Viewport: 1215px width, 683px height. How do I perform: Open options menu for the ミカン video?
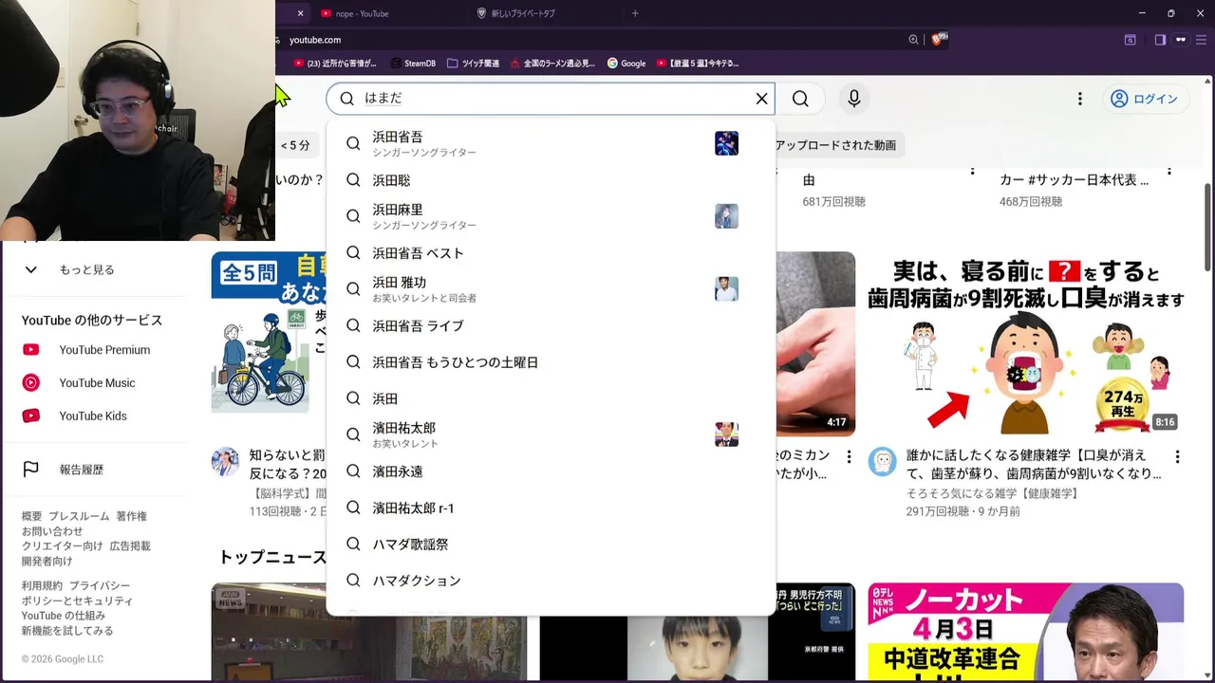pyautogui.click(x=849, y=457)
